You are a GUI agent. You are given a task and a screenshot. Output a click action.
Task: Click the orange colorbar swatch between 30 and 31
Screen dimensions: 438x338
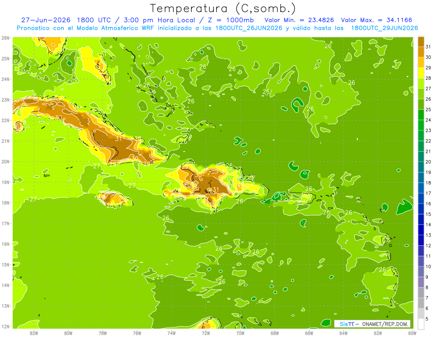point(421,52)
